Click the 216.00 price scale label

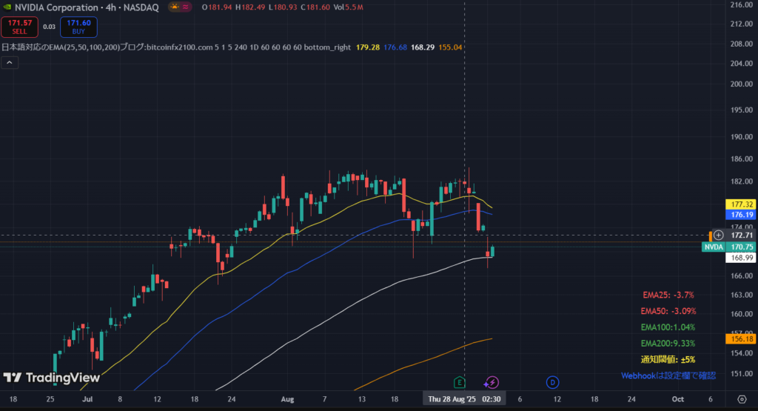(742, 5)
